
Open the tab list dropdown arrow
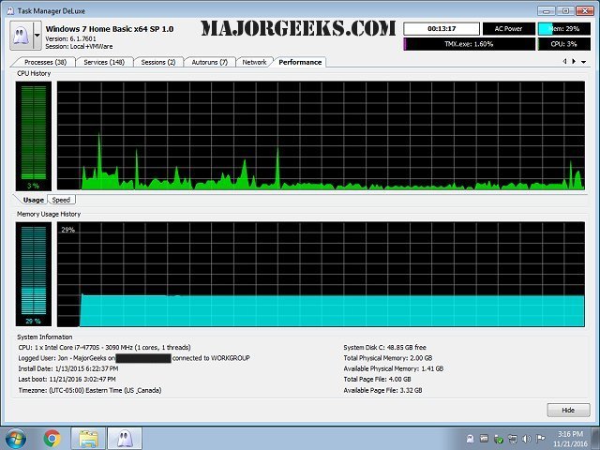point(583,62)
